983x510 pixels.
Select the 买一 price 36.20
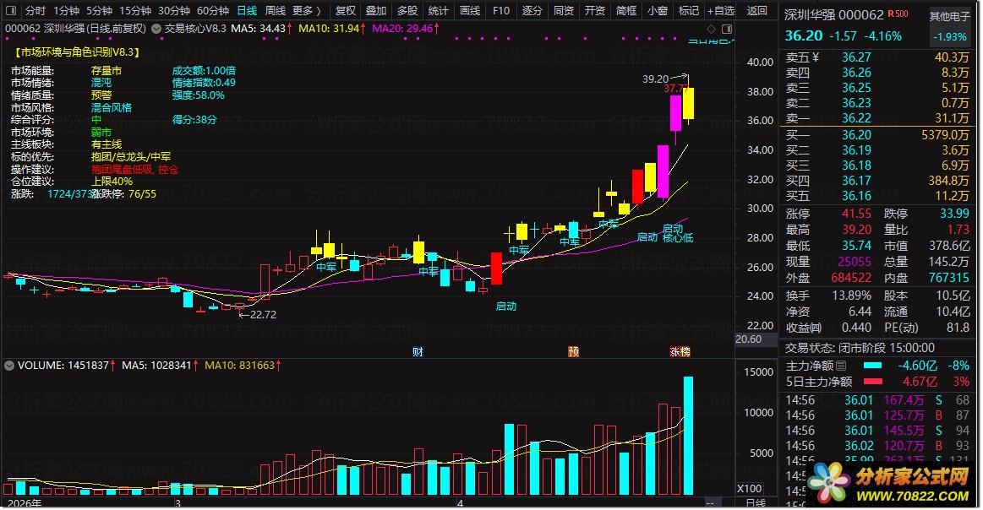tap(856, 135)
